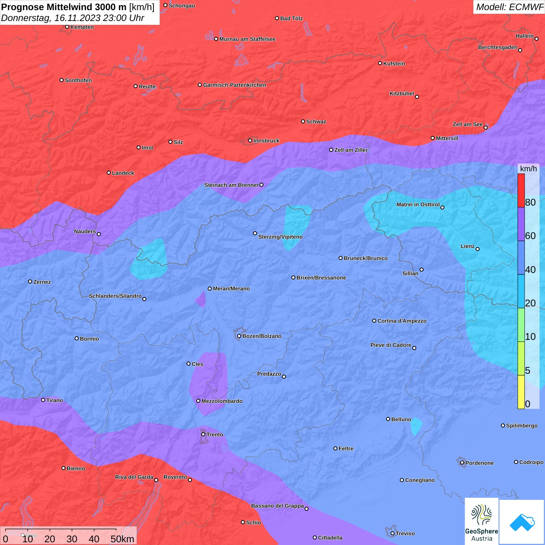Viewport: 545px width, 545px height.
Task: Click the Brixen/Bressanone label
Action: [321, 278]
